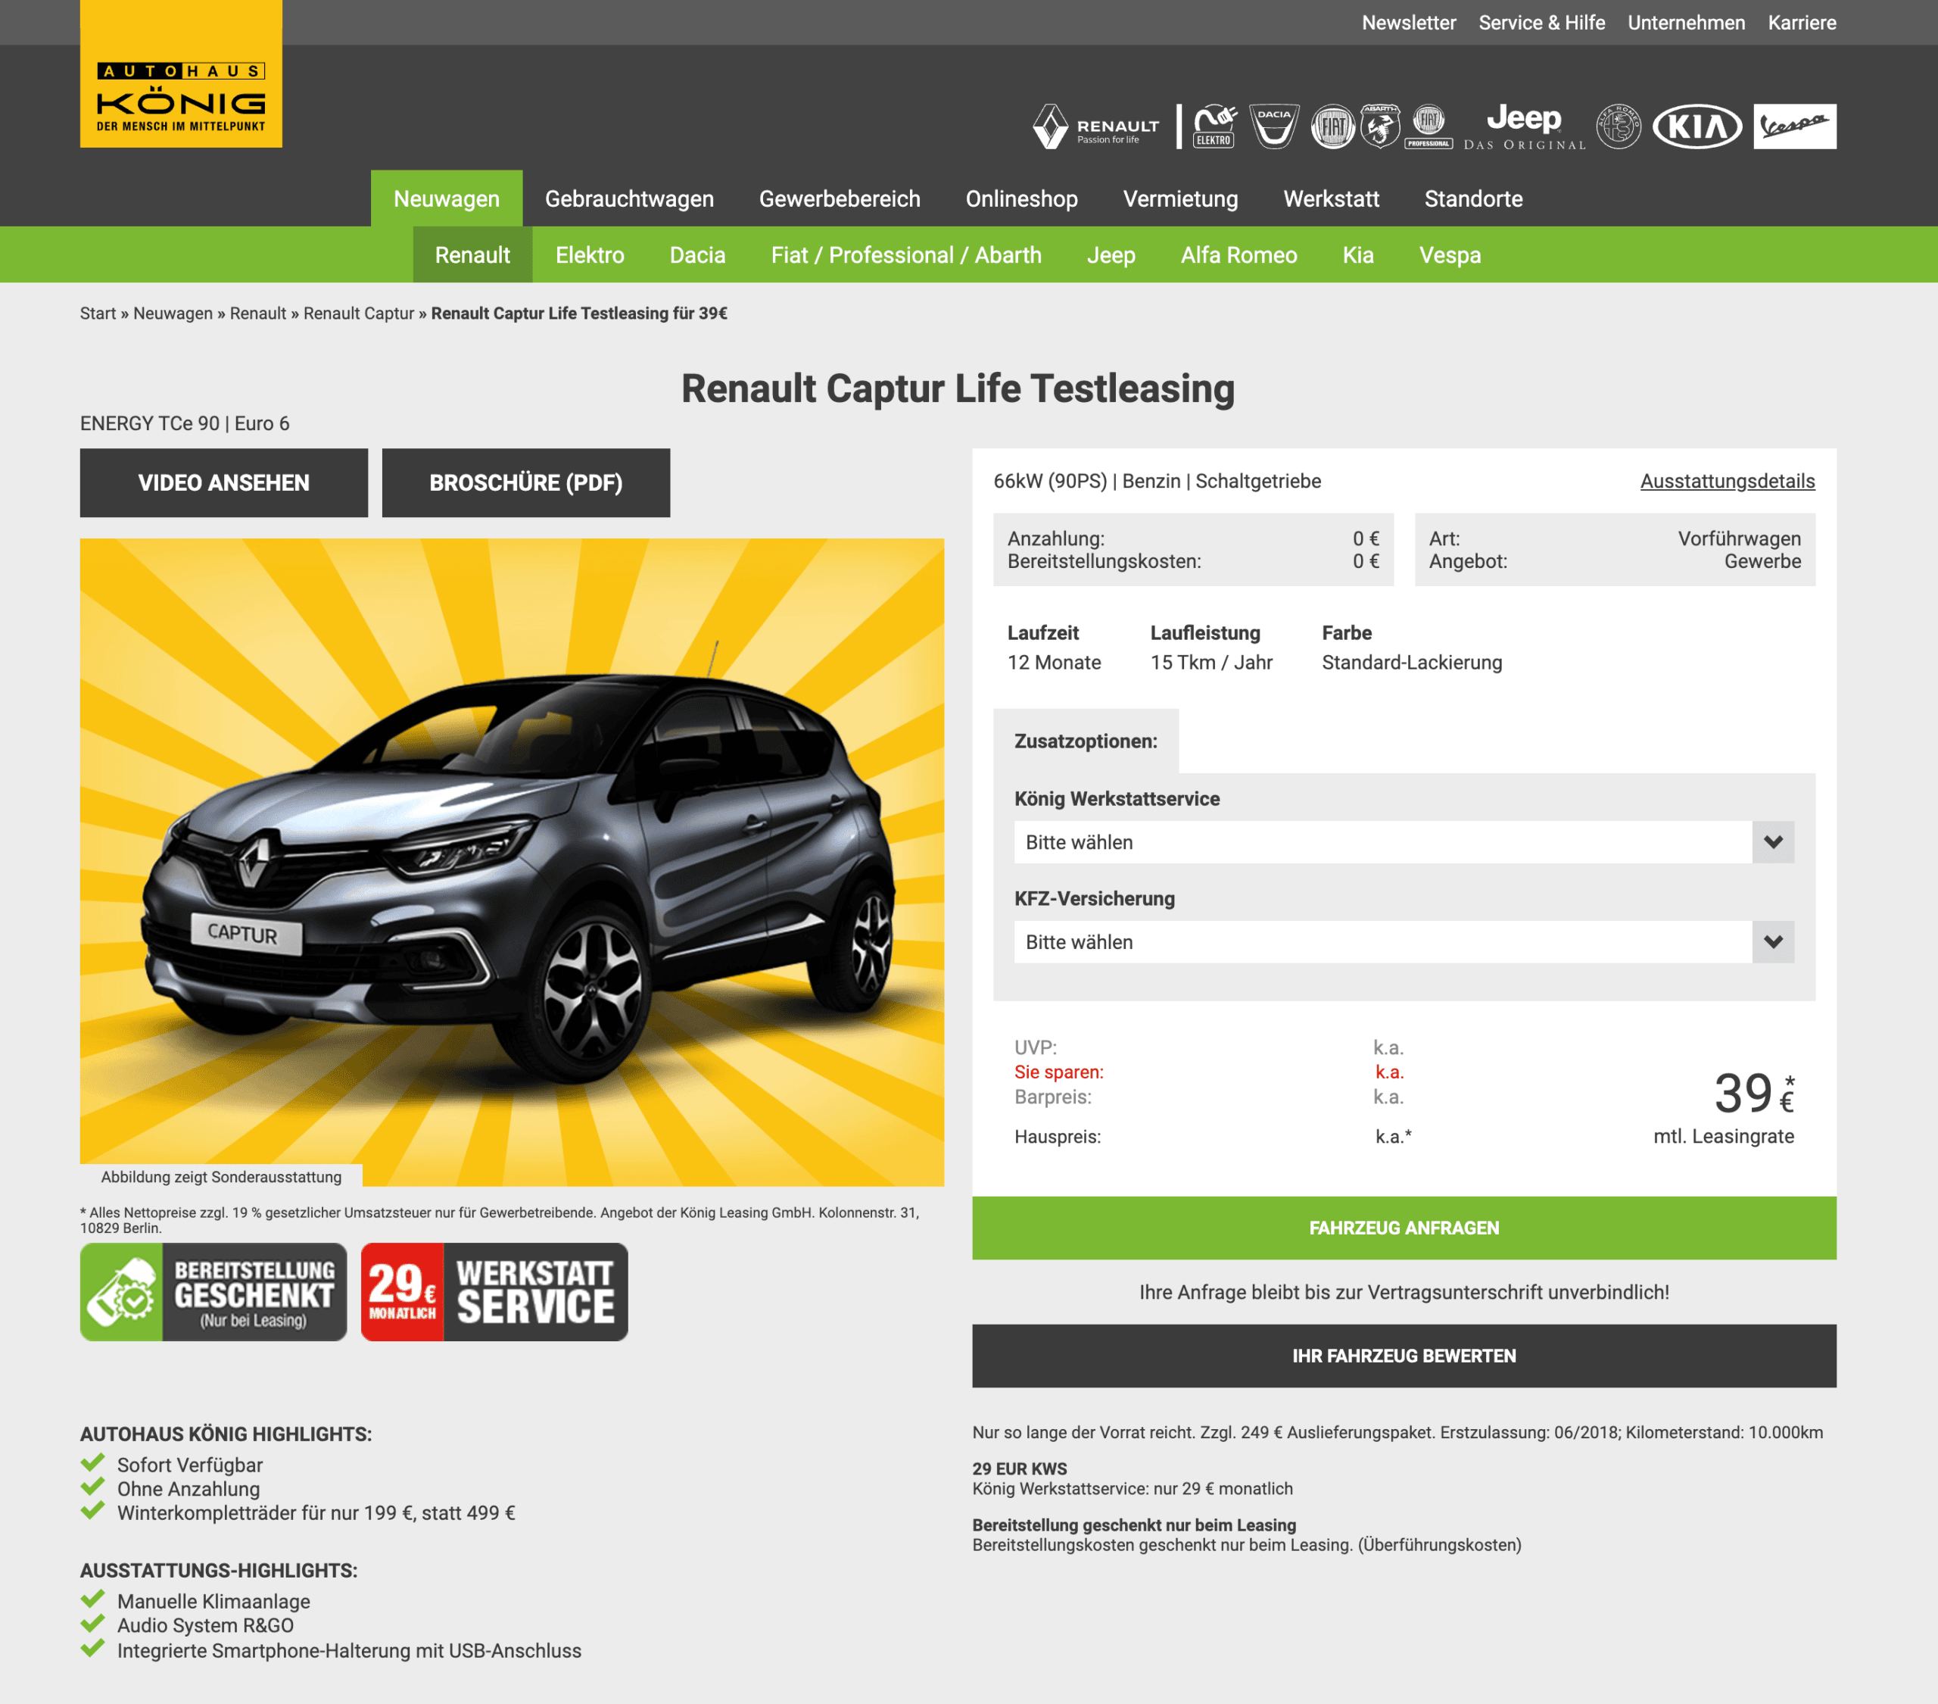Screen dimensions: 1938x1704
Task: Go to Start breadcrumb
Action: click(x=98, y=313)
